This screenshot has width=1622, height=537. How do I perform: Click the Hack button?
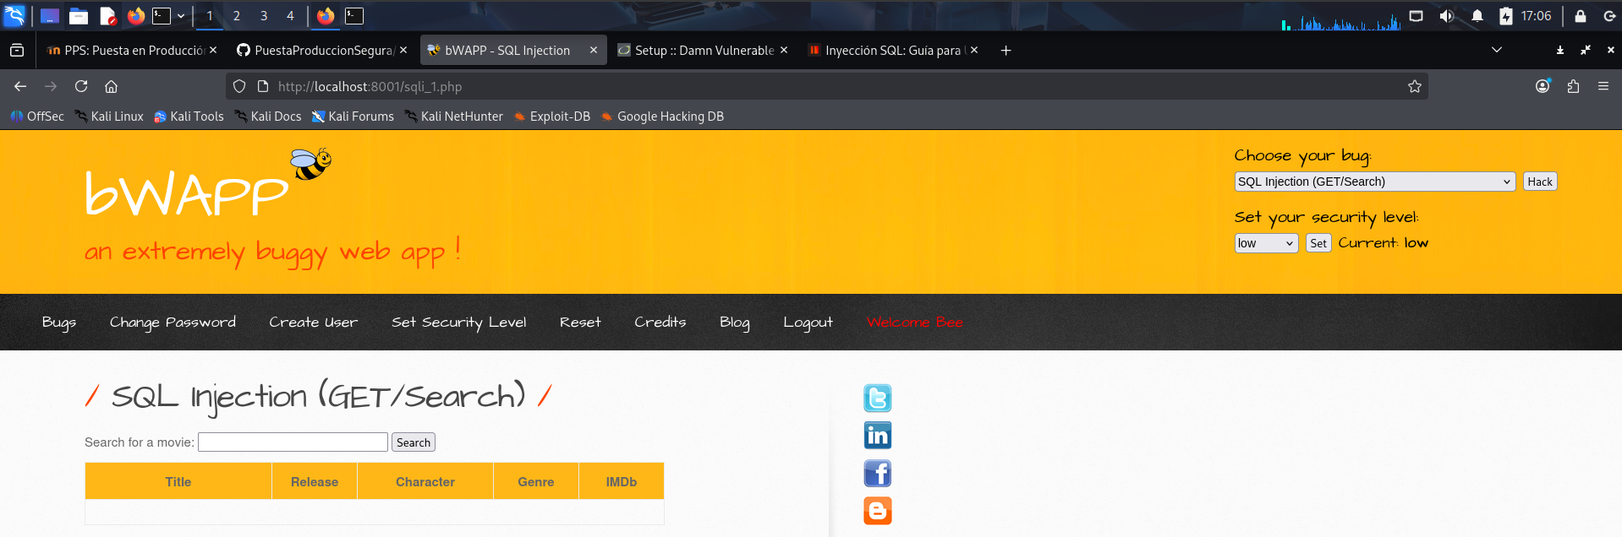1540,182
